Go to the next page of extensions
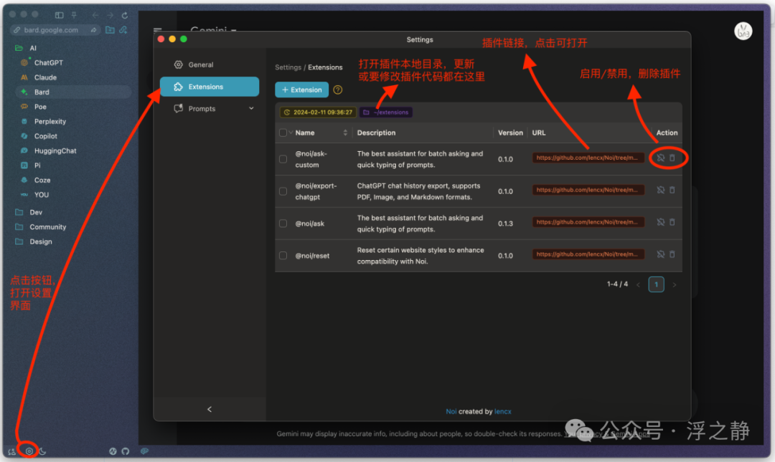The height and width of the screenshot is (462, 775). click(674, 284)
